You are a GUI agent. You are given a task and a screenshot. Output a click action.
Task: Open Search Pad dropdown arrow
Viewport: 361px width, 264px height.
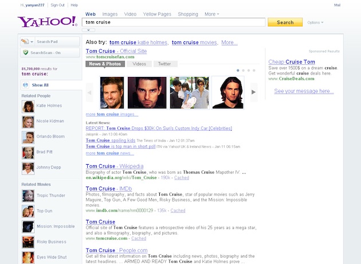click(x=32, y=42)
